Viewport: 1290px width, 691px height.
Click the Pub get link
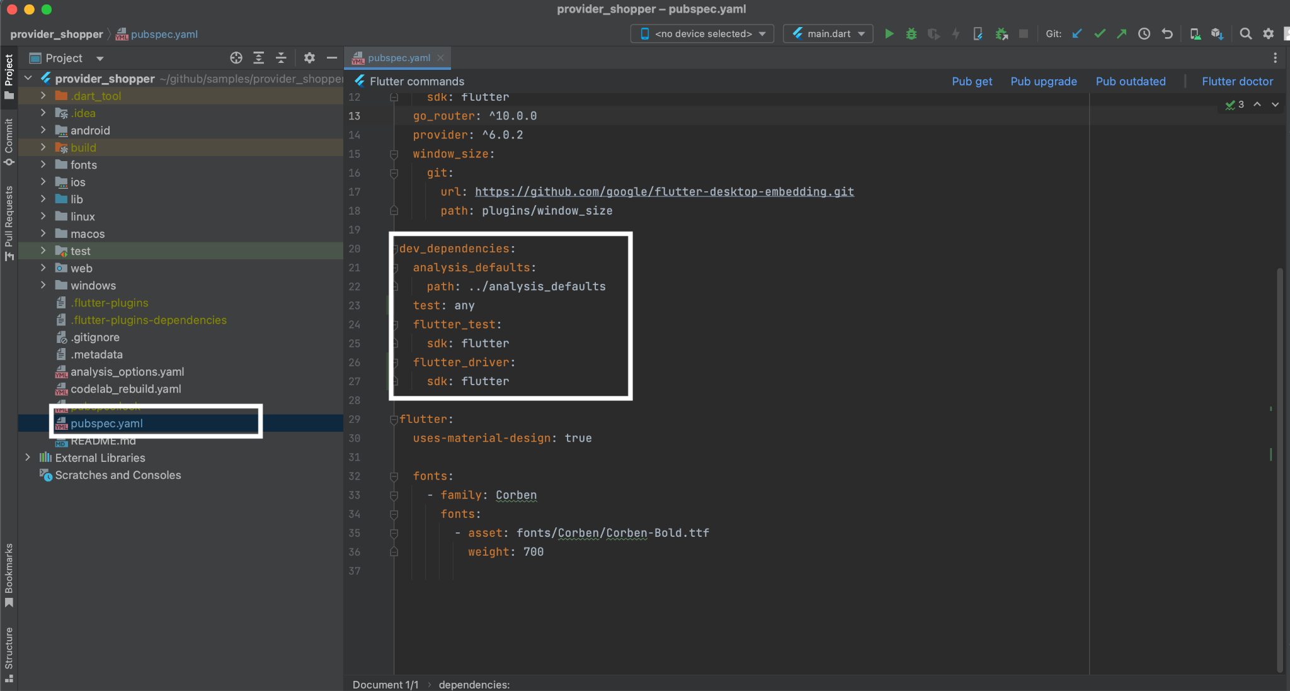click(972, 81)
